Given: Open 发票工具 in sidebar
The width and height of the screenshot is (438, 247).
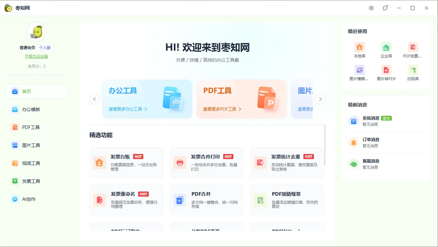Looking at the screenshot, I should point(37,181).
